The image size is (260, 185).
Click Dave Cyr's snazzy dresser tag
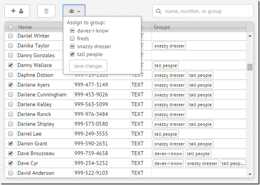(x=202, y=163)
